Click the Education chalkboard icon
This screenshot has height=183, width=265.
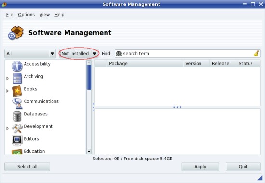pyautogui.click(x=17, y=152)
